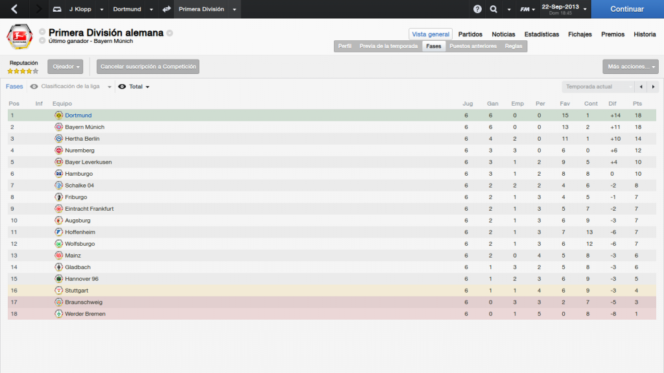Click the Continuar button
This screenshot has width=664, height=373.
tap(627, 9)
